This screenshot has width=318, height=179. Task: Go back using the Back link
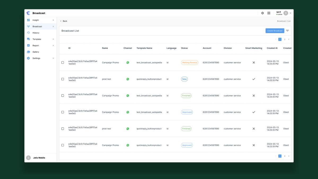click(x=64, y=21)
